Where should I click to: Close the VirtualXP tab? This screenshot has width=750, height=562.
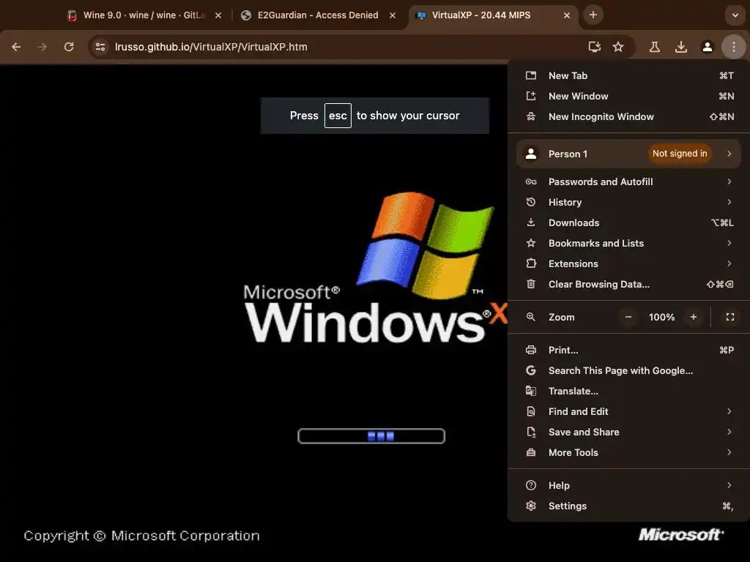click(x=567, y=15)
